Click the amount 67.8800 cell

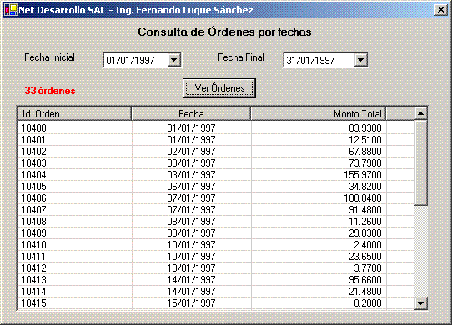tap(319, 152)
